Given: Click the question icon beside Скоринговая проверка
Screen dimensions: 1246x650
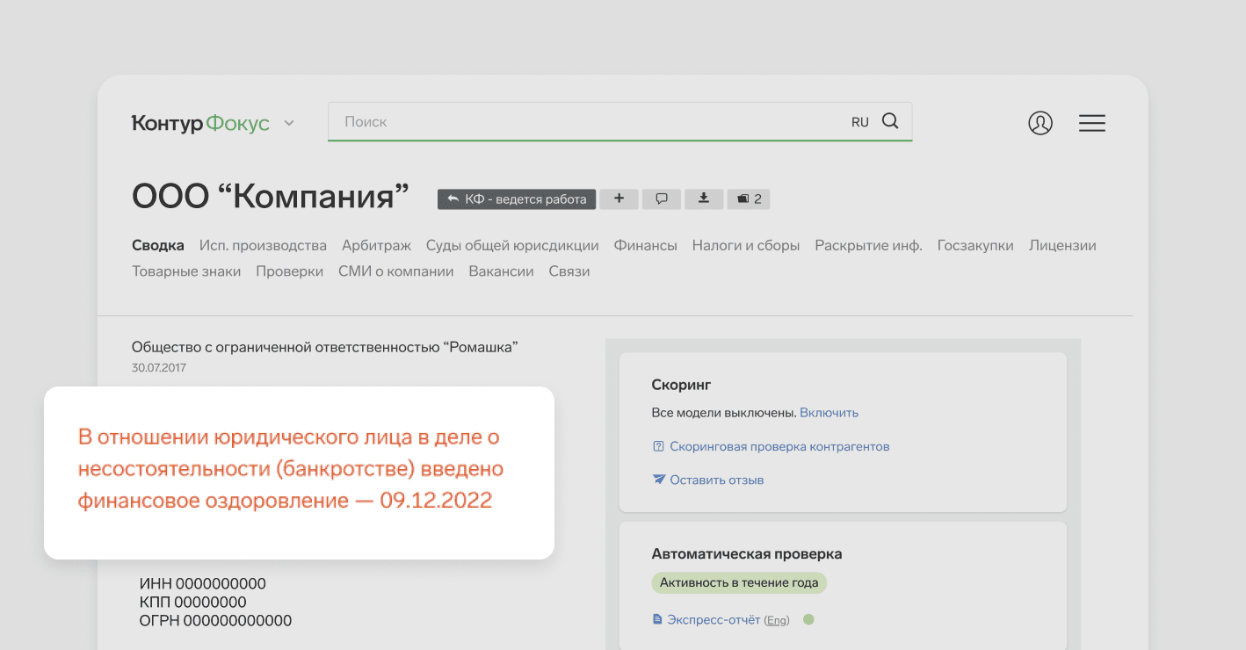Looking at the screenshot, I should [658, 447].
